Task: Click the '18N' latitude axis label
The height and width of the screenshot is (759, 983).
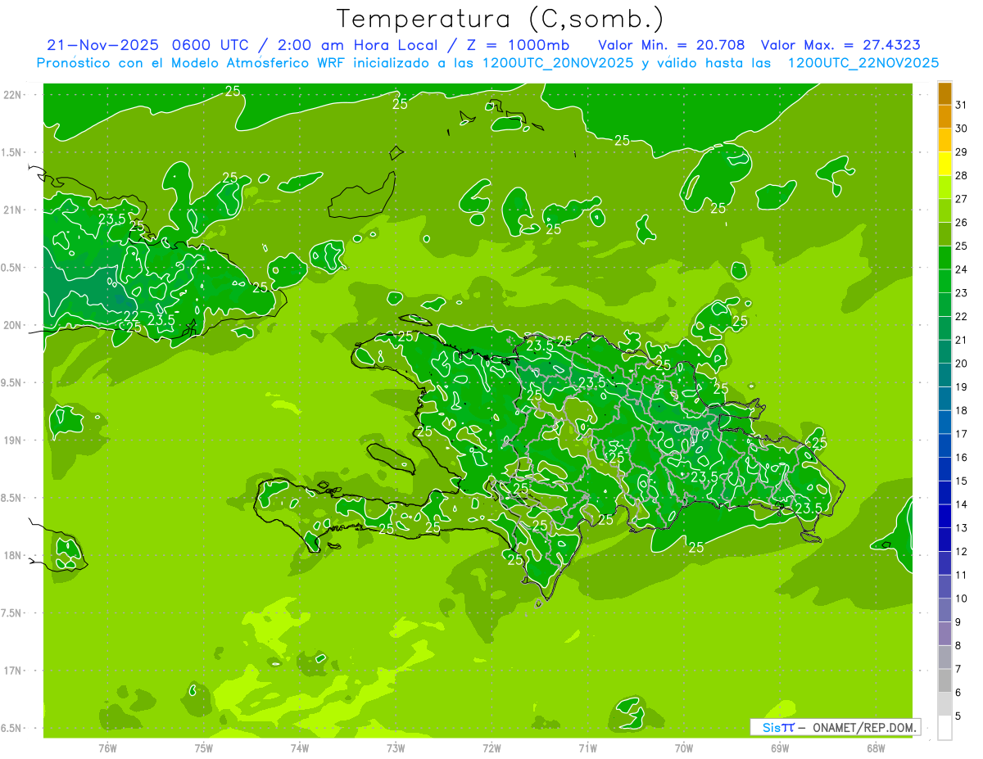Action: point(13,555)
